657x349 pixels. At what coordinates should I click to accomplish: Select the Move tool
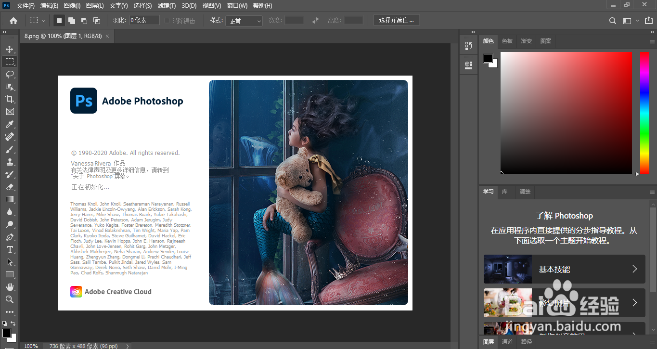(10, 49)
